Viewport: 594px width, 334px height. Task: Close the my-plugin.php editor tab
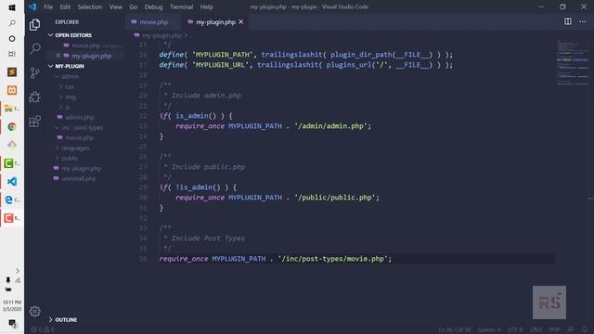[x=241, y=22]
